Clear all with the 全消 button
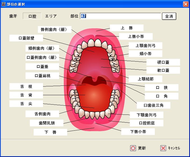Viewport: 190px width, 157px height. click(169, 16)
